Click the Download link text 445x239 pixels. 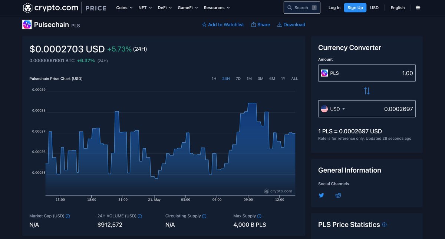point(294,24)
